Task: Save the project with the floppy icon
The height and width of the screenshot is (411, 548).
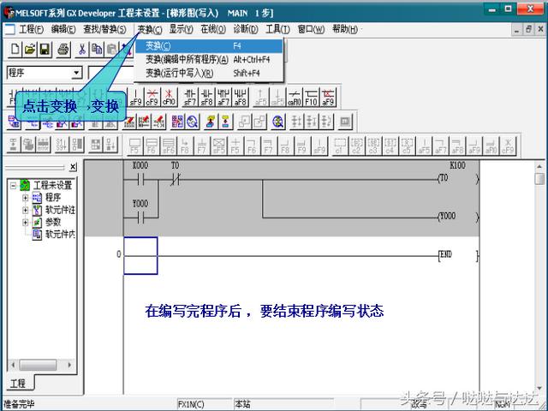Action: pos(45,50)
